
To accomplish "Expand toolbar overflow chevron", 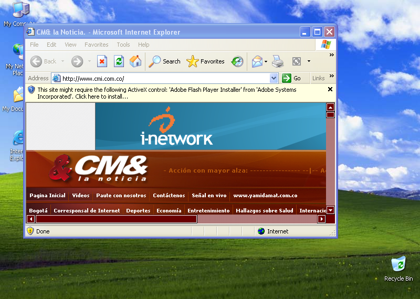I will tap(332, 55).
